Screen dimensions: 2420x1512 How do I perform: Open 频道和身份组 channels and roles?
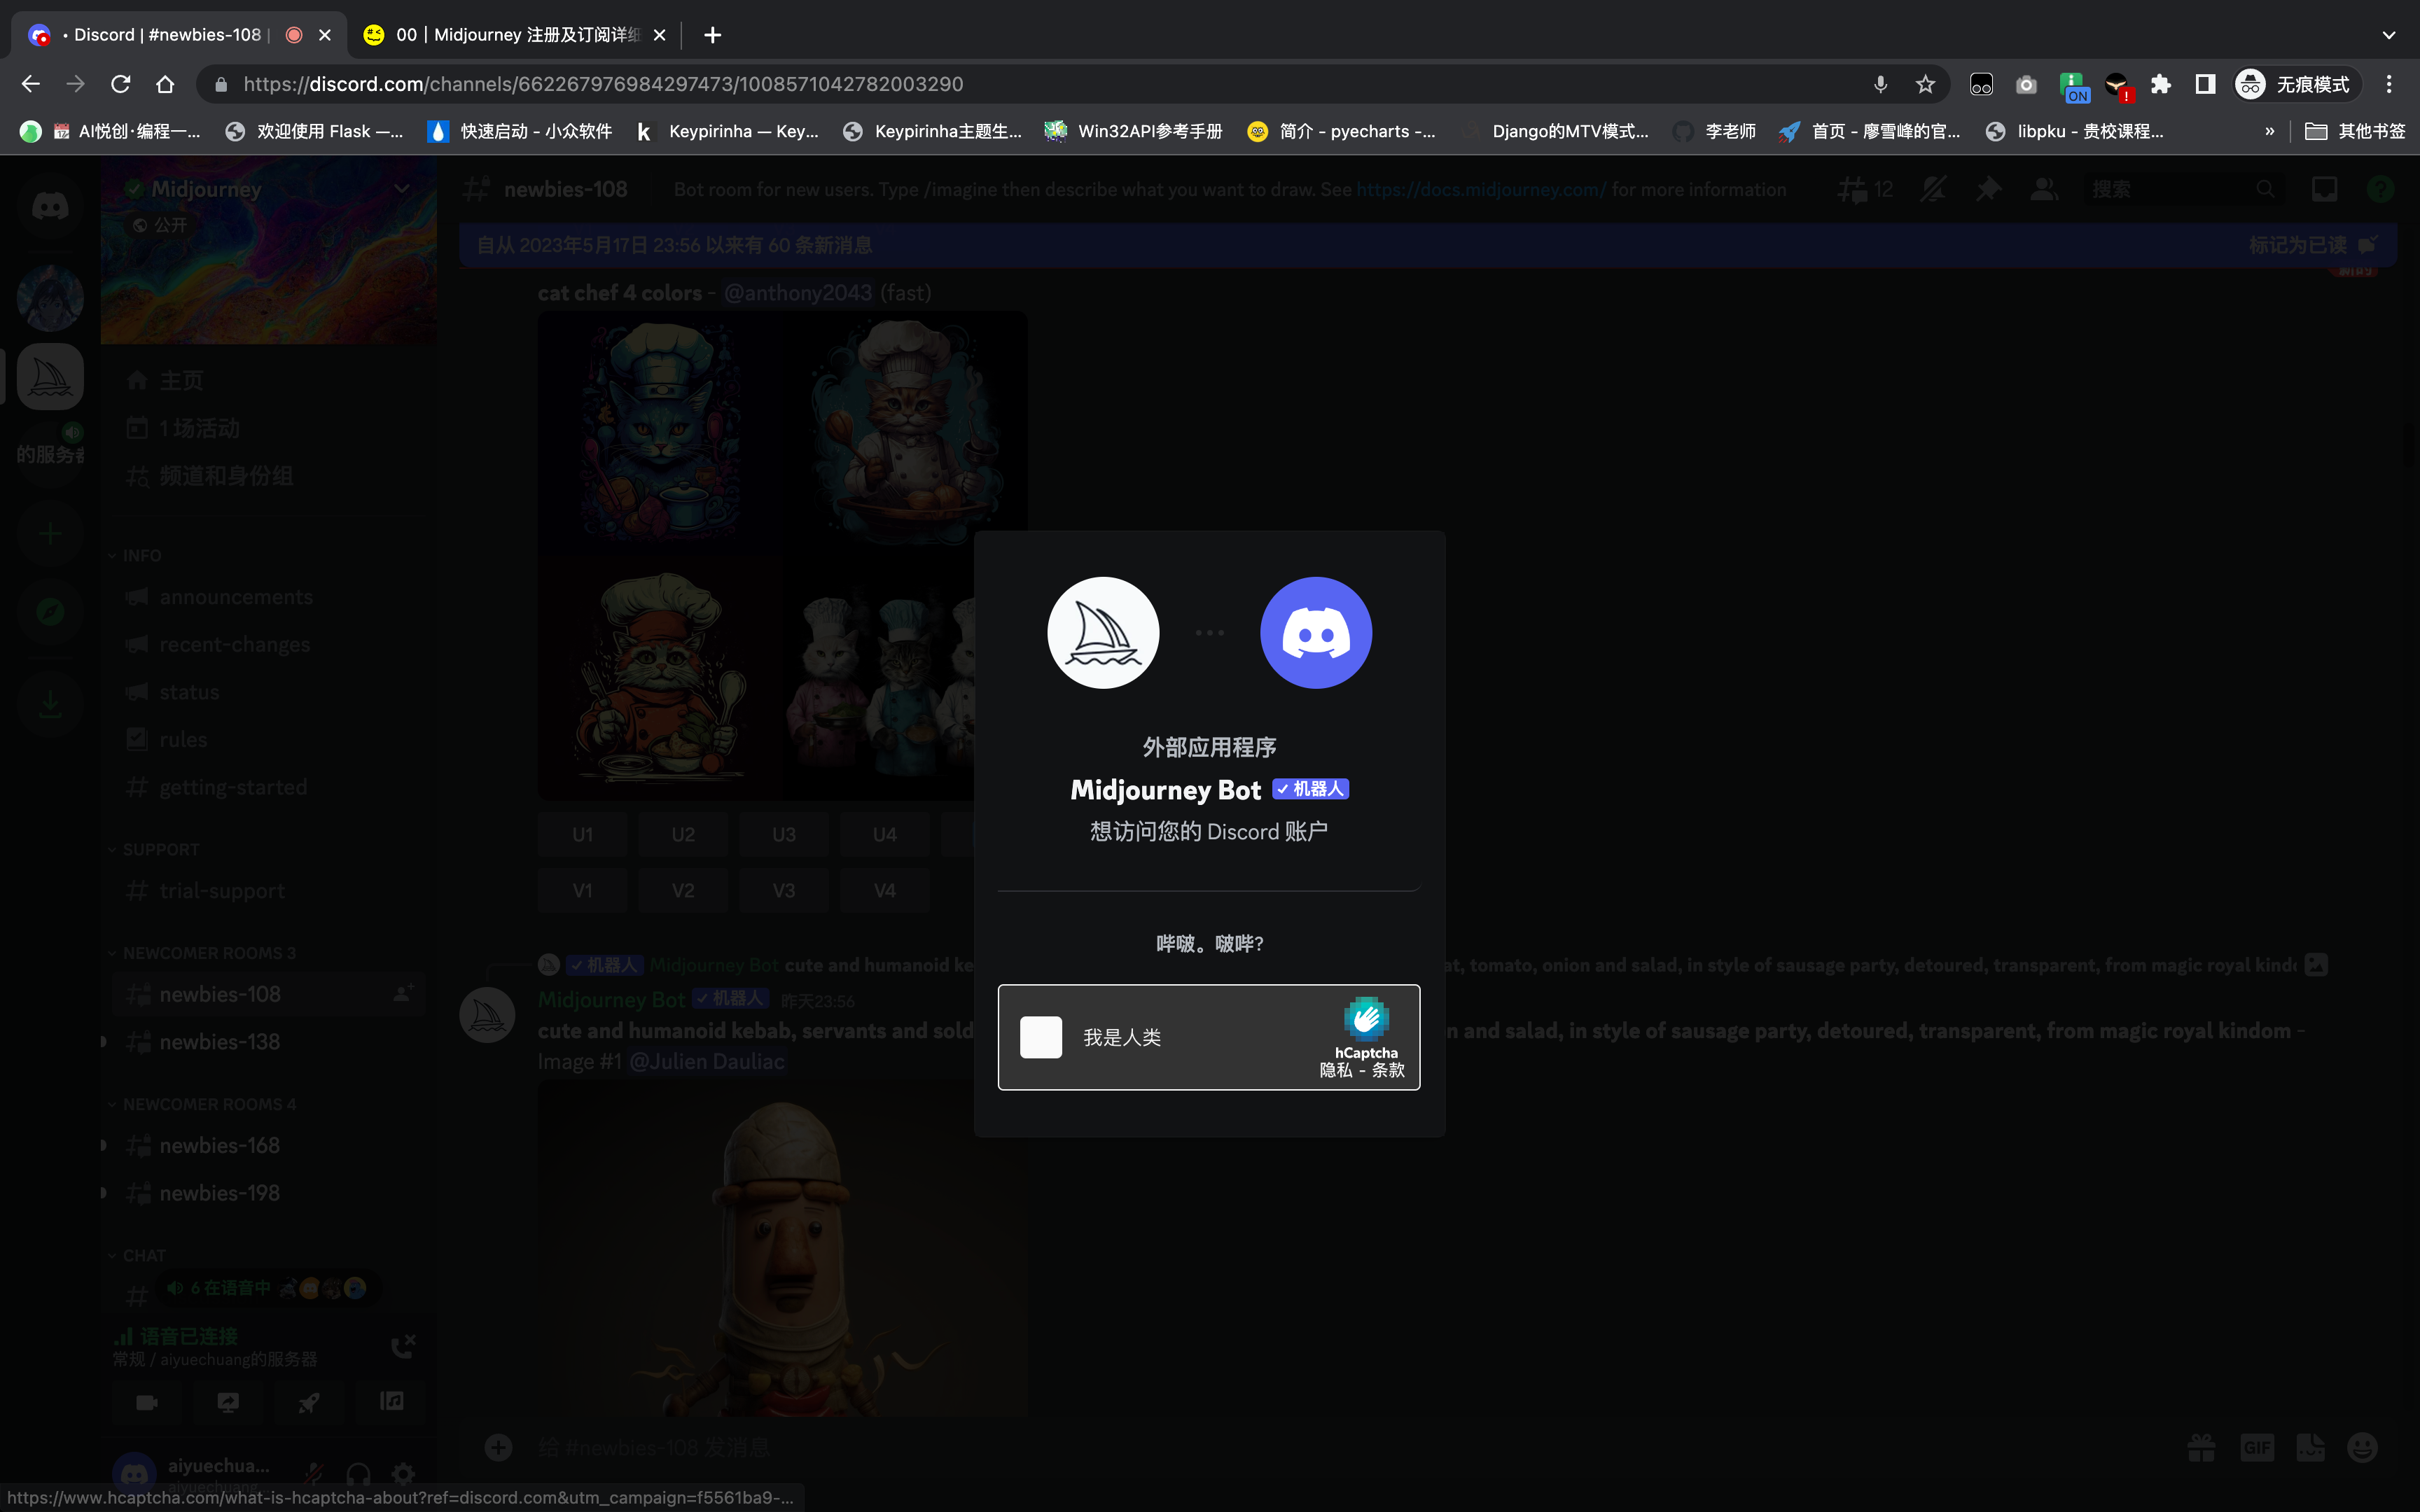[268, 476]
